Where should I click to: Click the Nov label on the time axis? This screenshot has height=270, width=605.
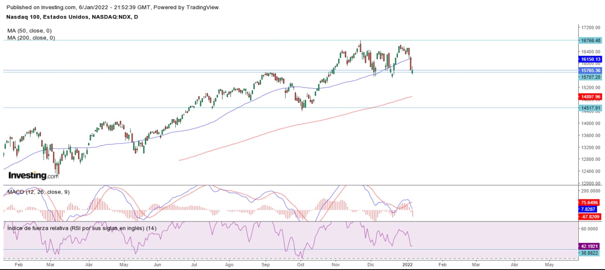(x=336, y=264)
